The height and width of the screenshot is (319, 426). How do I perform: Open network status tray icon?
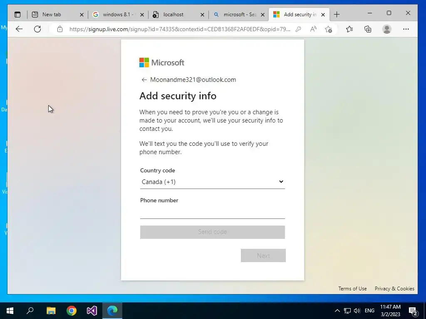[x=347, y=311]
